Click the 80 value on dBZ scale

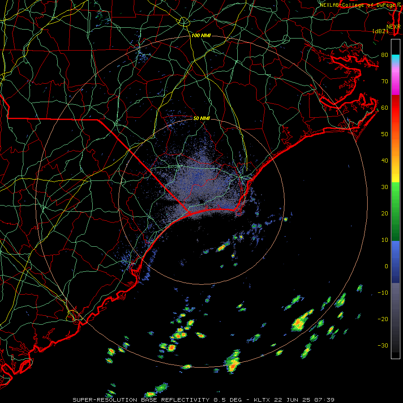pos(385,55)
